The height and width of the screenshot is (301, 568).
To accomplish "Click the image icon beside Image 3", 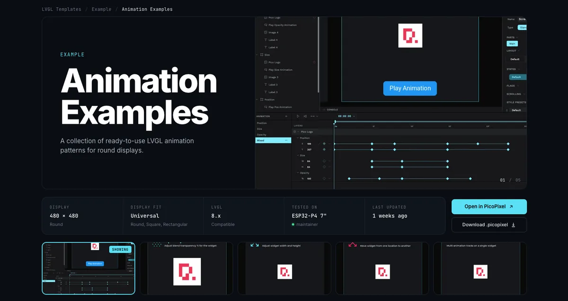I will (266, 77).
